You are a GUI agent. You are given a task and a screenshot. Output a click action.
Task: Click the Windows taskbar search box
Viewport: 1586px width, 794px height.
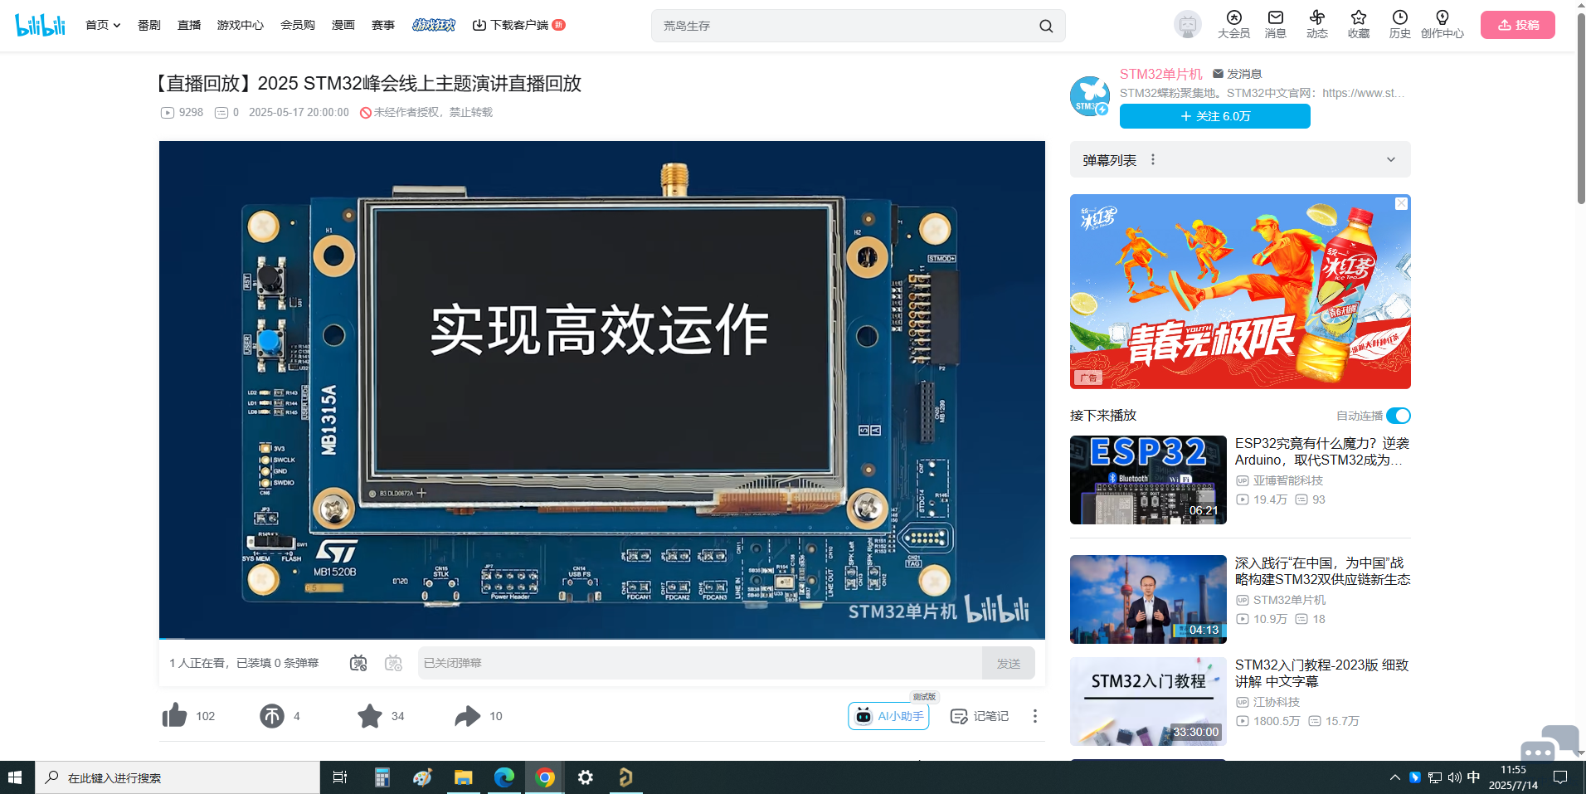coord(178,777)
